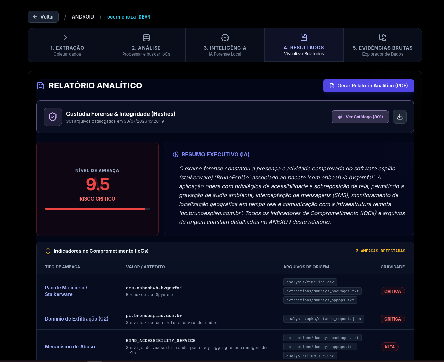Screen dimensions: 444x362
Task: Click the Voltar back button
Action: point(43,17)
